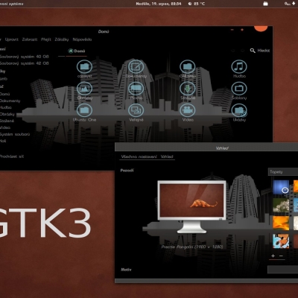This screenshot has width=298, height=298.
Task: Click the weather 25 °C indicator in top bar
Action: (x=197, y=4)
